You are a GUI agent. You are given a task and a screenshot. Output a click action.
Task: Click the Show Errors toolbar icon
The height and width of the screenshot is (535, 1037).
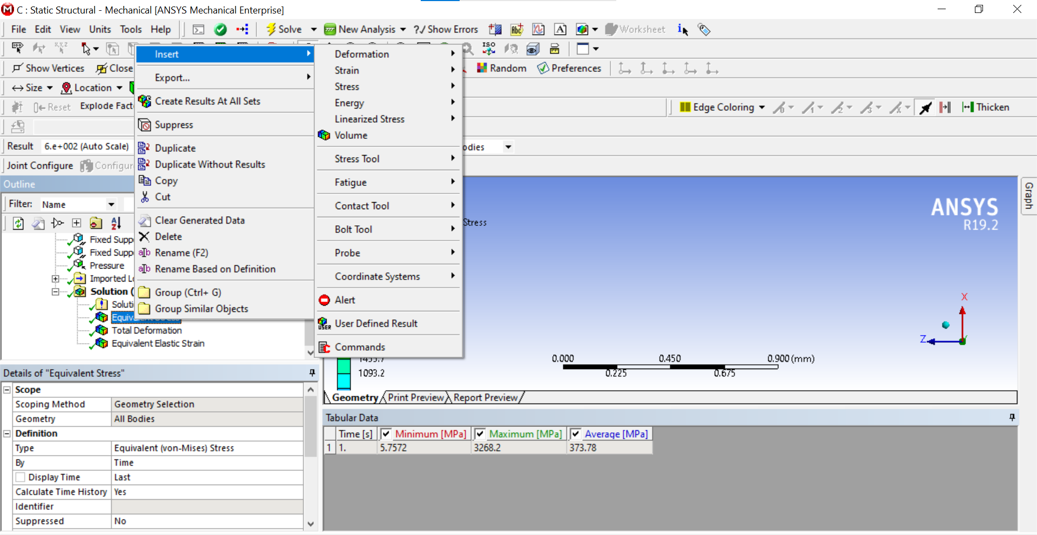(419, 29)
